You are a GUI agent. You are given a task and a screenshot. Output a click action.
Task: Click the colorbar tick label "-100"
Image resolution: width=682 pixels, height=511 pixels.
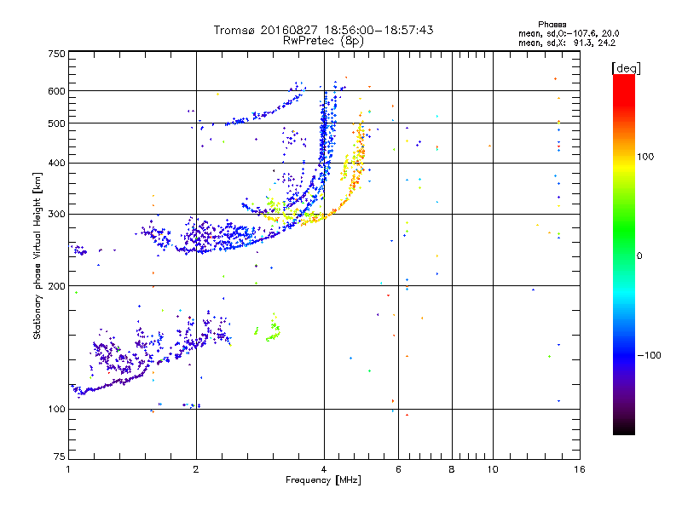[649, 355]
